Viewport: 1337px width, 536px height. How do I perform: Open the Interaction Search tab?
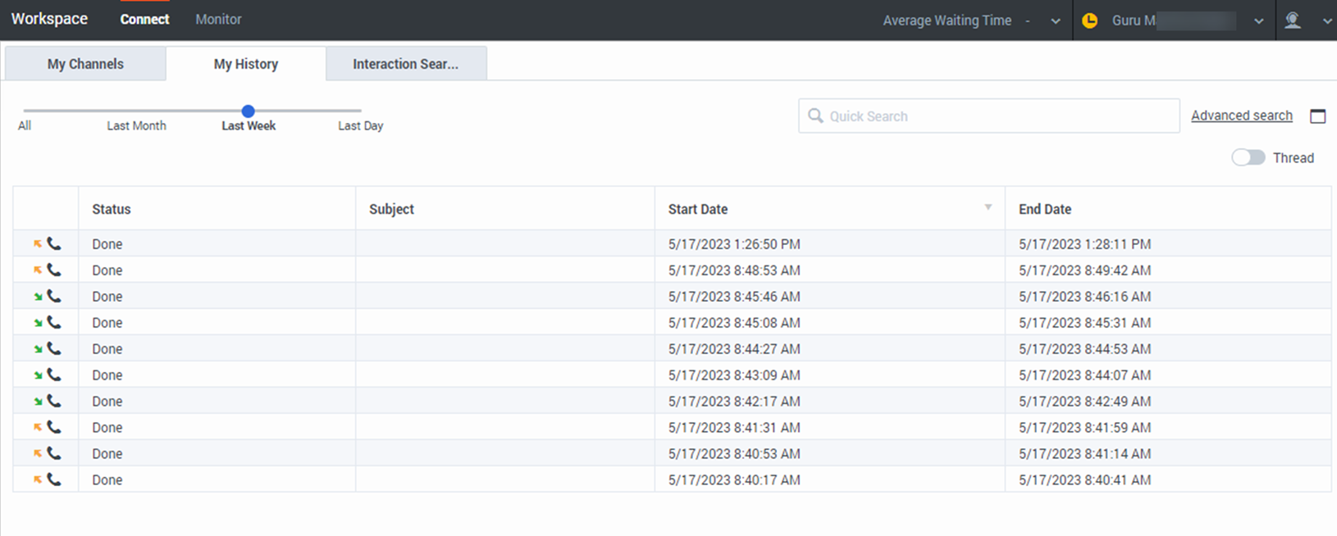(405, 64)
